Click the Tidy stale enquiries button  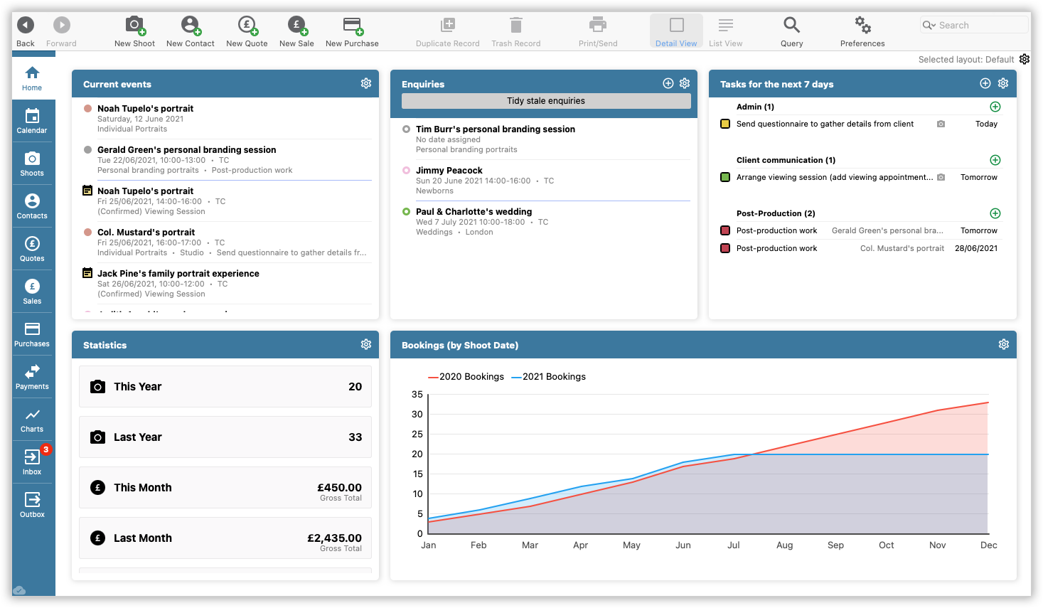tap(545, 101)
